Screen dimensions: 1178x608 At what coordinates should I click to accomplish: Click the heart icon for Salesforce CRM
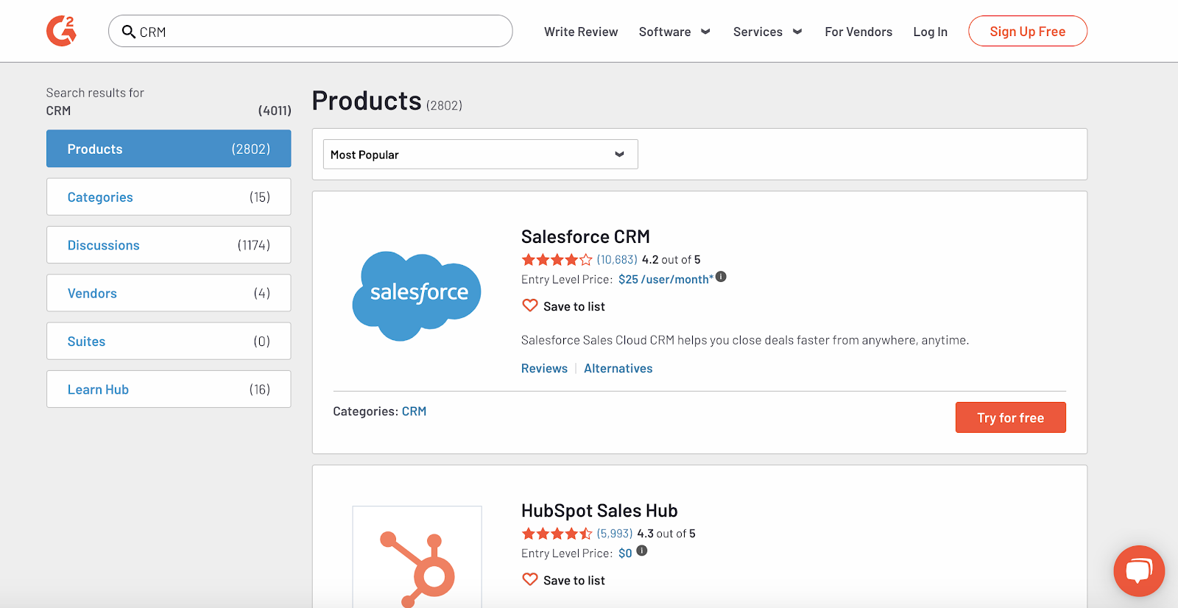[x=530, y=305]
